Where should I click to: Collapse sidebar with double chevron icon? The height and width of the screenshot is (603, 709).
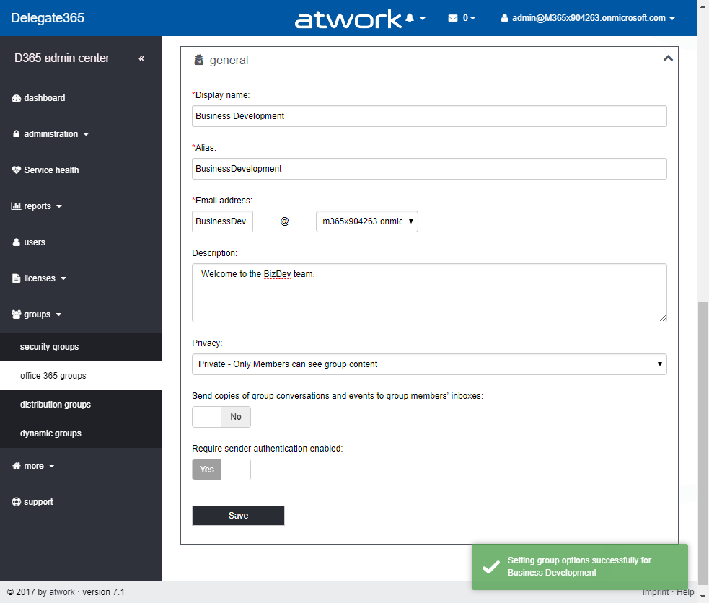(x=141, y=58)
